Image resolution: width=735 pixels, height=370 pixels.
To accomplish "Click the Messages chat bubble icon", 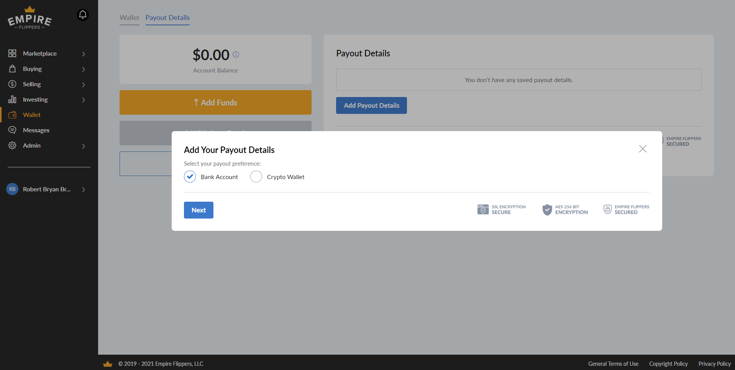I will coord(12,130).
